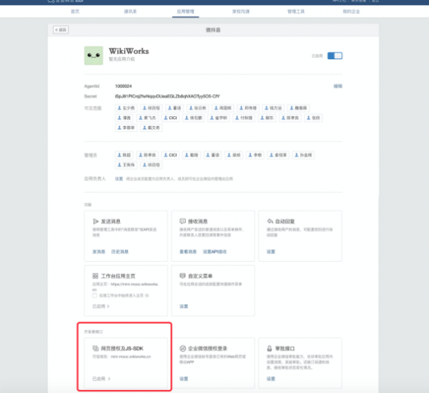The image size is (429, 393).
Task: Click the 自定义菜单 menu icon
Action: [x=183, y=275]
